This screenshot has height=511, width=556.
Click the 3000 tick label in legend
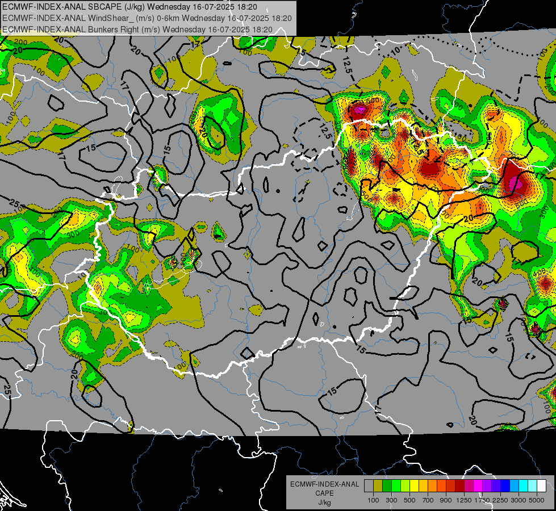click(519, 500)
